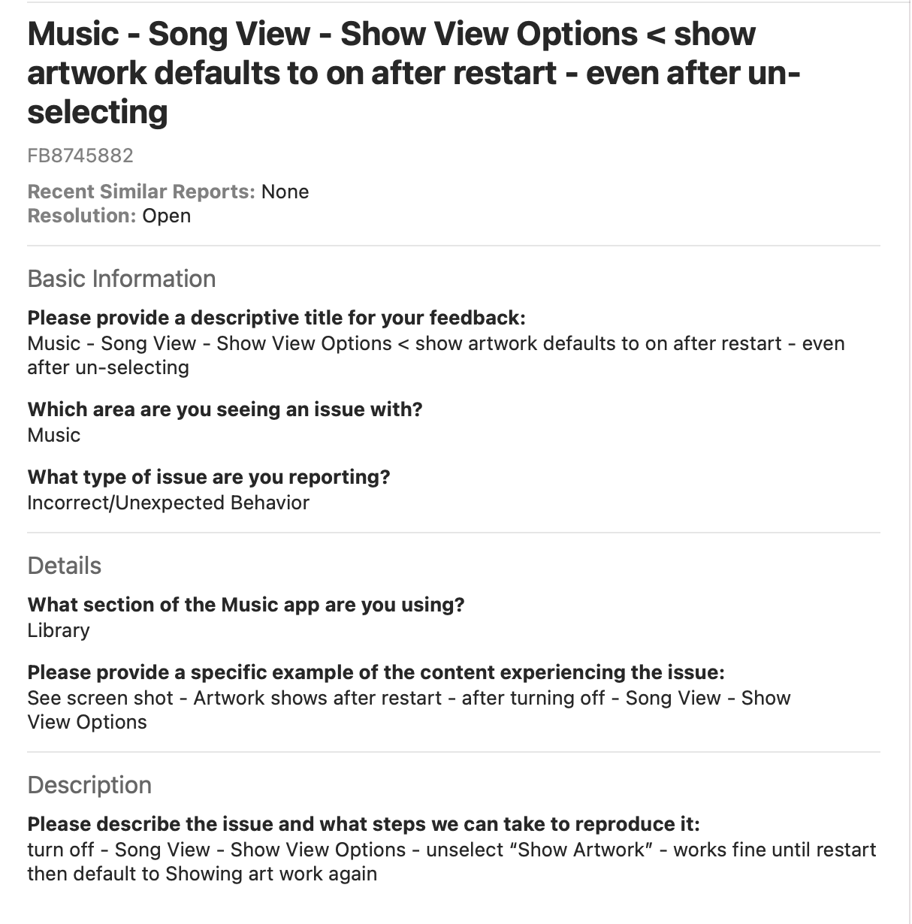Click the See screen shot answer text
The height and width of the screenshot is (924, 912).
point(409,710)
